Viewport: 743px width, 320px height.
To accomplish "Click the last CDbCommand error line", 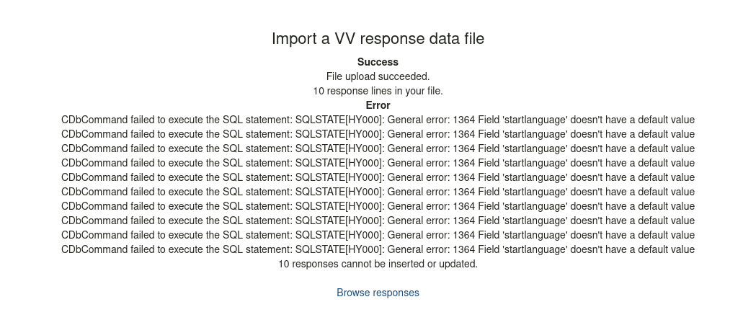I will (378, 249).
